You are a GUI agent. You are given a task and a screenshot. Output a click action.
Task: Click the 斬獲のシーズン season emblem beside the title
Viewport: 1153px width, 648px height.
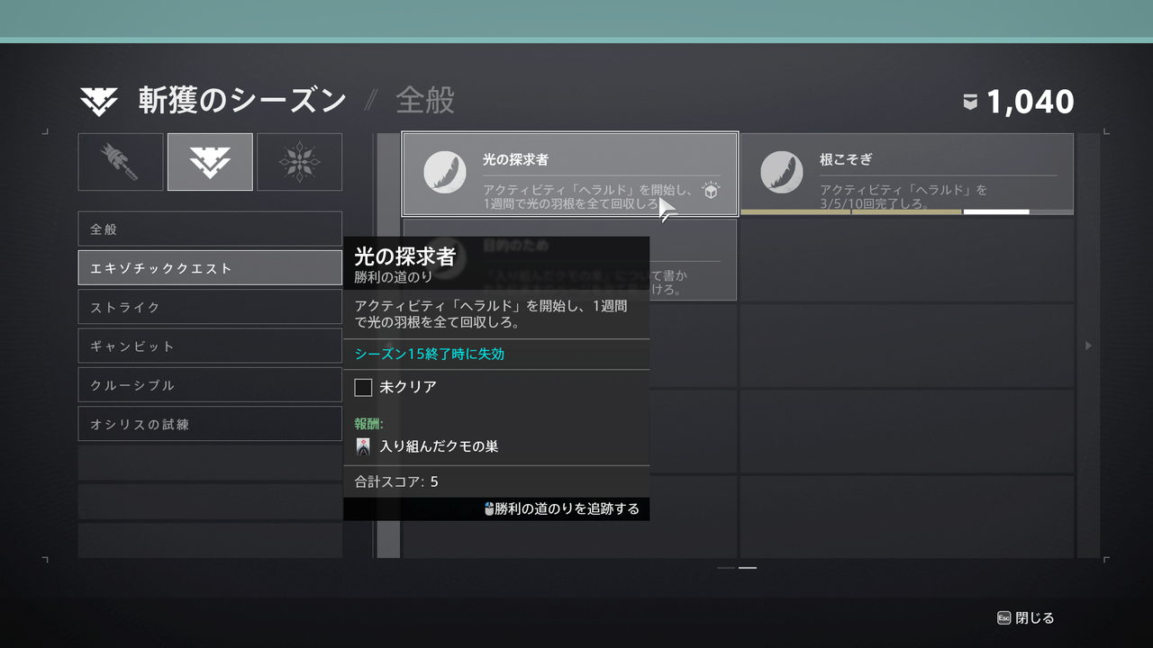[99, 102]
